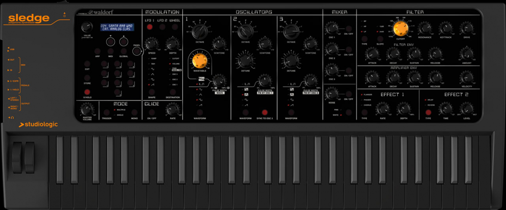
Task: Click the STORE button
Action: point(87,78)
